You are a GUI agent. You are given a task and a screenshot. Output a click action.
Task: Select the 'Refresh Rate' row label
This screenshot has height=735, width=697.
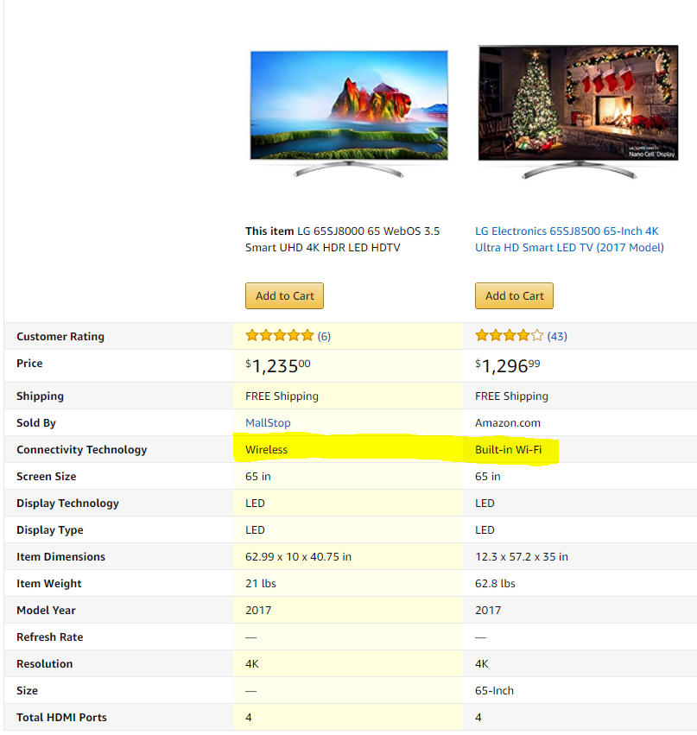pos(50,637)
